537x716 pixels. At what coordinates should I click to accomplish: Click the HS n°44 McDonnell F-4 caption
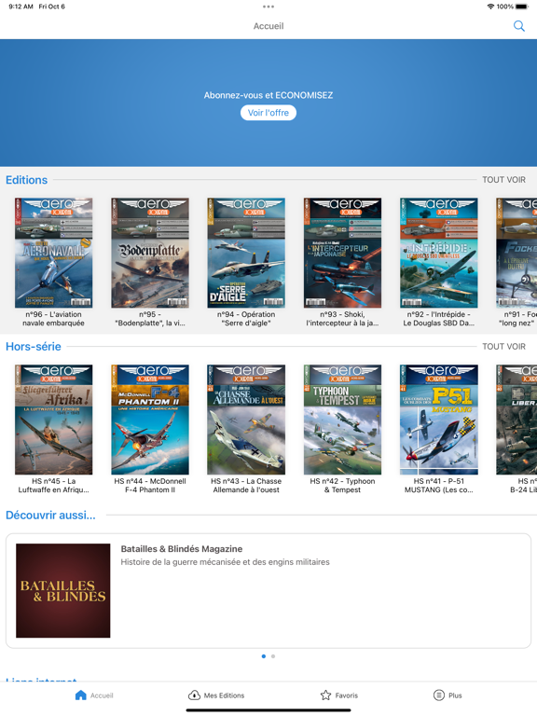[x=150, y=486]
